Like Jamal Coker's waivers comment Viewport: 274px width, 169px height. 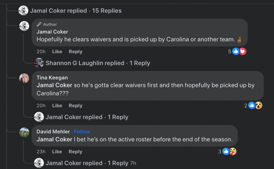(x=57, y=52)
